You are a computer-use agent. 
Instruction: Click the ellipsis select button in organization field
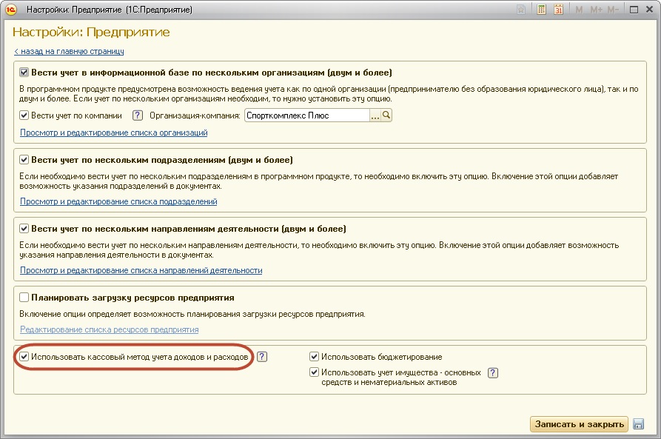[x=375, y=115]
